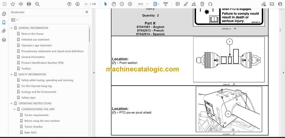Open the GENERAL INFORMATION bookmark
This screenshot has height=138, width=285.
click(x=33, y=28)
